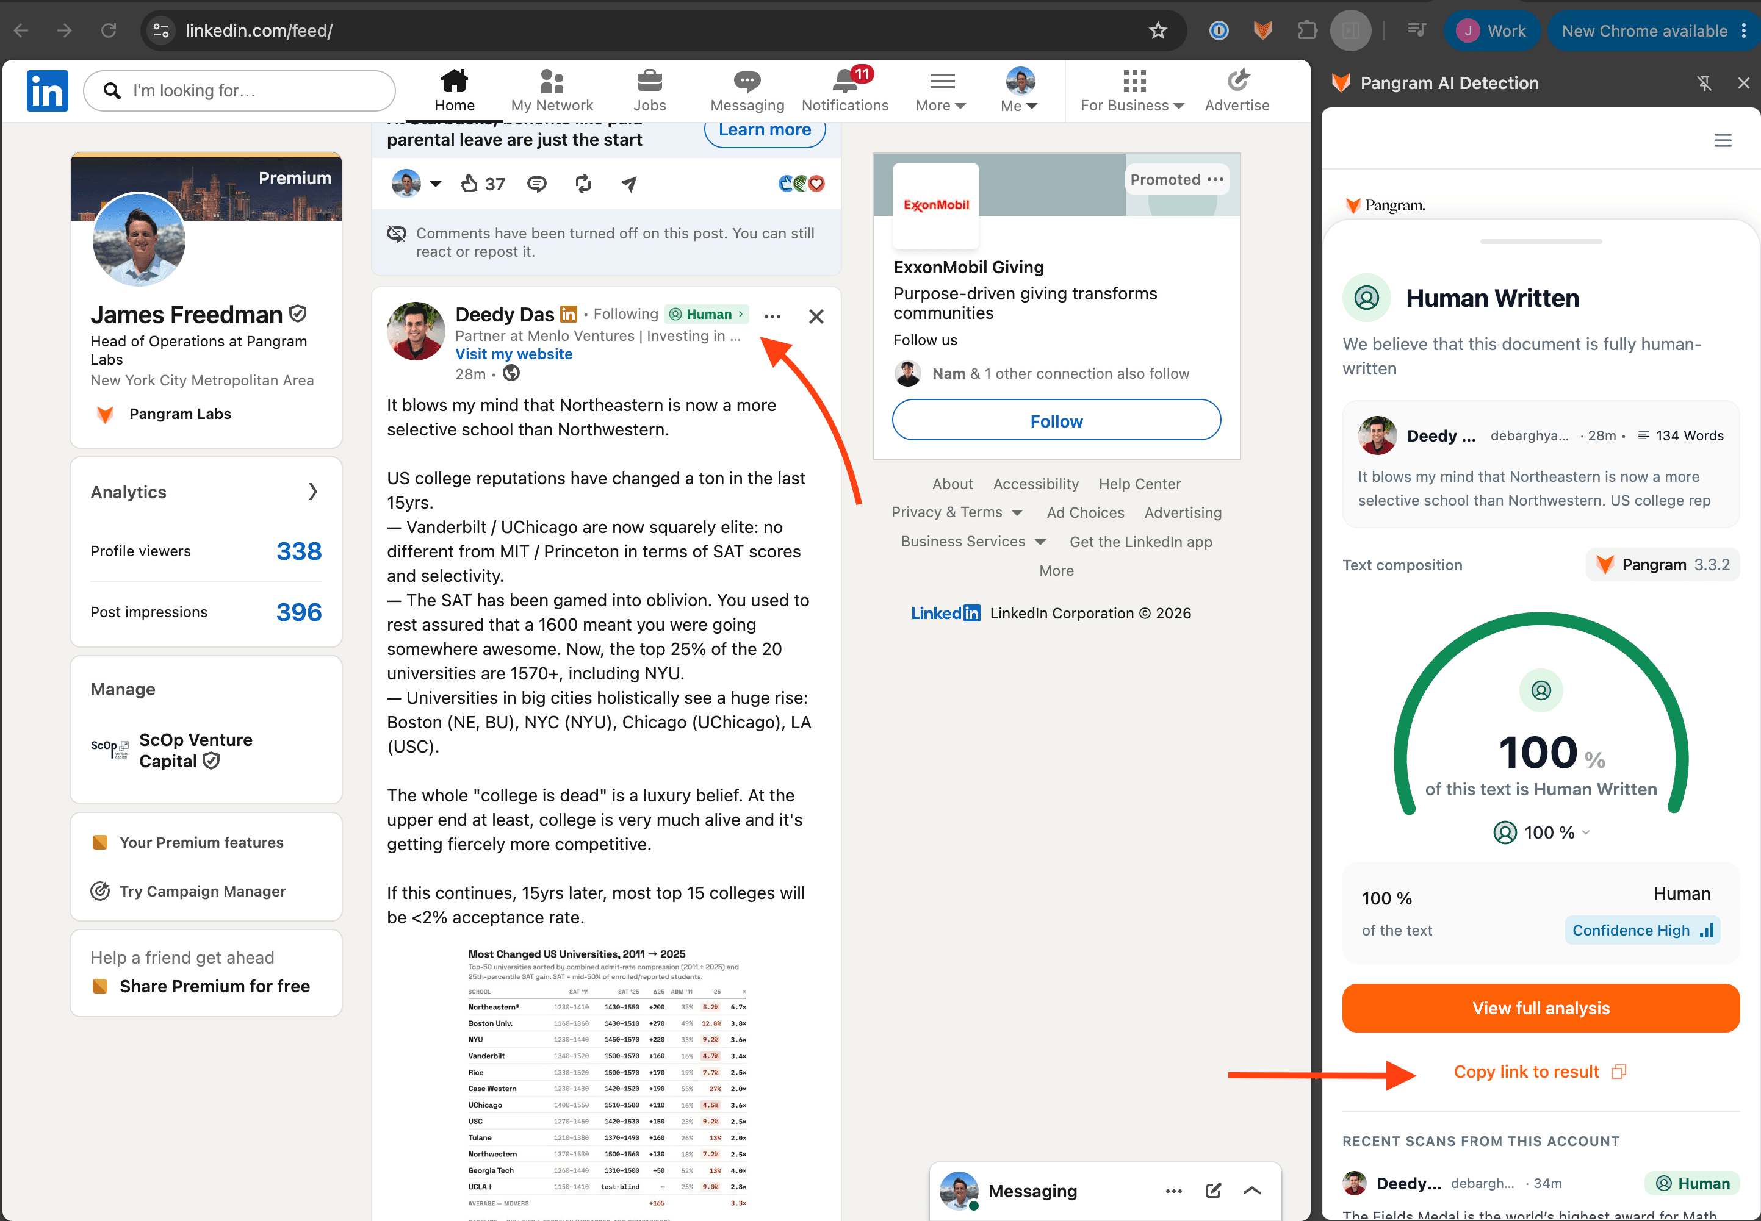Click the Human badge on Deedy's post
This screenshot has width=1761, height=1221.
pos(707,315)
